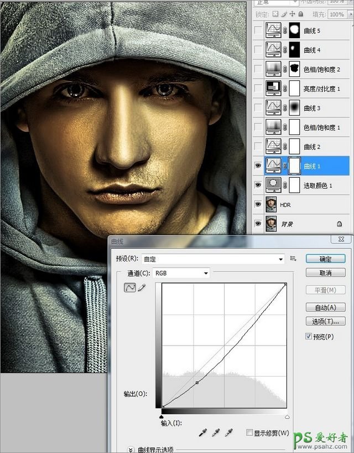354x453 pixels.
Task: Pick the white point eyedropper
Action: coord(228,432)
